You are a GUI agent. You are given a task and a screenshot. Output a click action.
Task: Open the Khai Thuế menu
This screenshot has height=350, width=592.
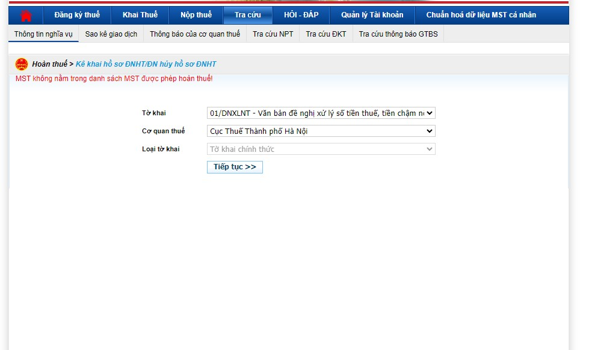coord(140,15)
